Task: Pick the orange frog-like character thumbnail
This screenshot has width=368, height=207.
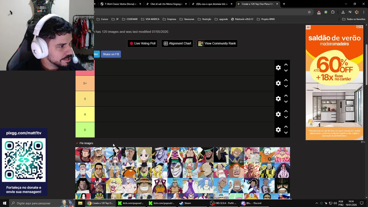Action: pos(129,170)
